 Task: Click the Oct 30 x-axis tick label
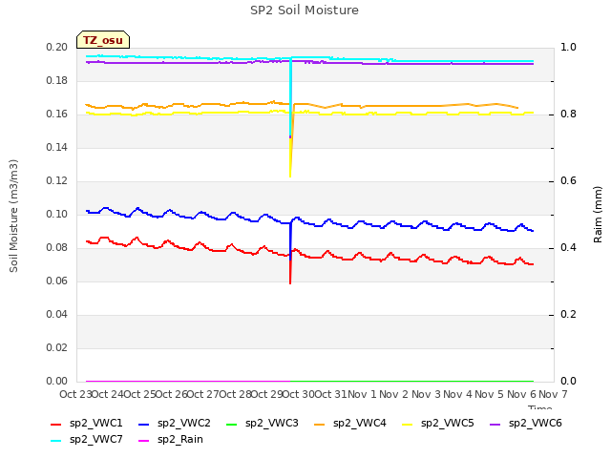point(298,394)
